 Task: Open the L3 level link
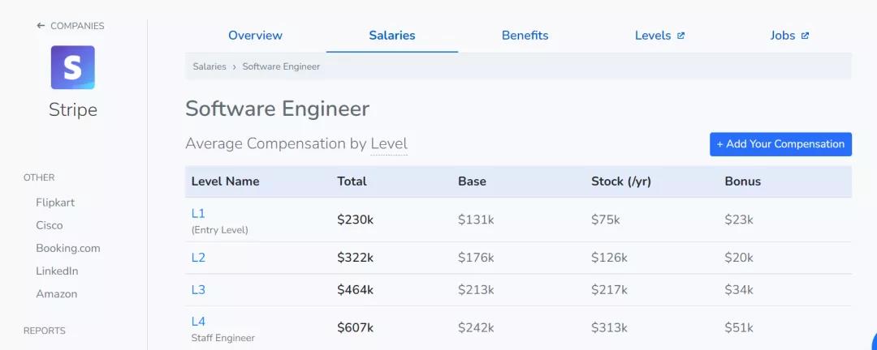click(x=198, y=290)
